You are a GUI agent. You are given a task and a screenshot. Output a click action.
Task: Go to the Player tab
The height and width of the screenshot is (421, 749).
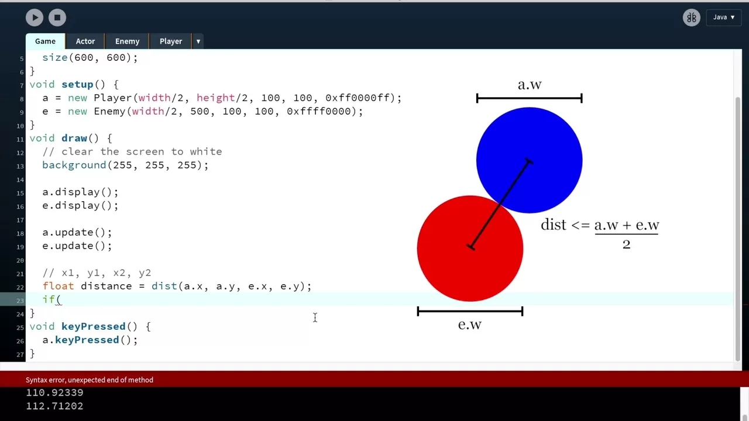171,41
